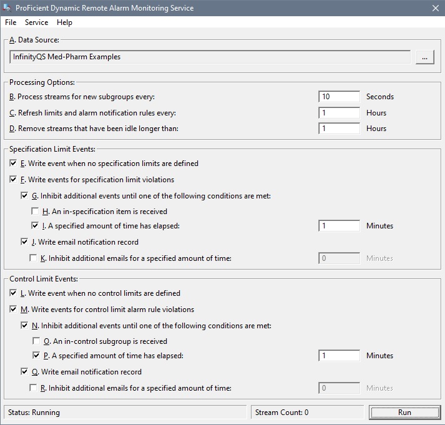The image size is (445, 425).
Task: Click the ellipsis browse button for Data Source
Action: click(x=424, y=57)
